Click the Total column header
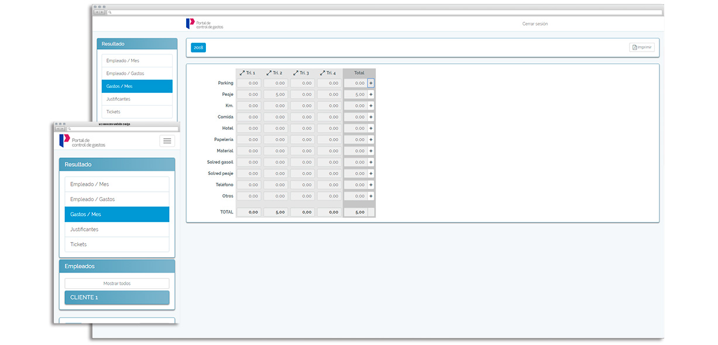The width and height of the screenshot is (718, 345). pos(359,73)
